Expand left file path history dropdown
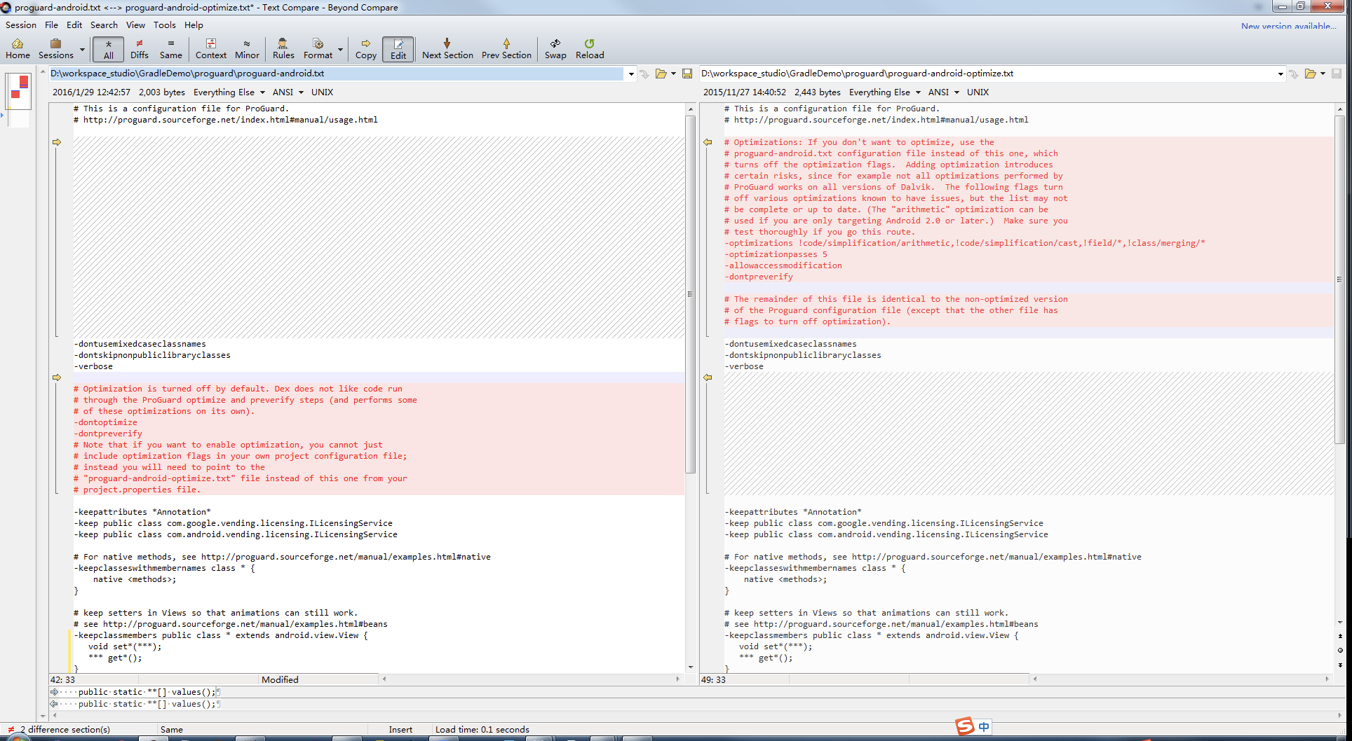The image size is (1352, 741). point(631,74)
